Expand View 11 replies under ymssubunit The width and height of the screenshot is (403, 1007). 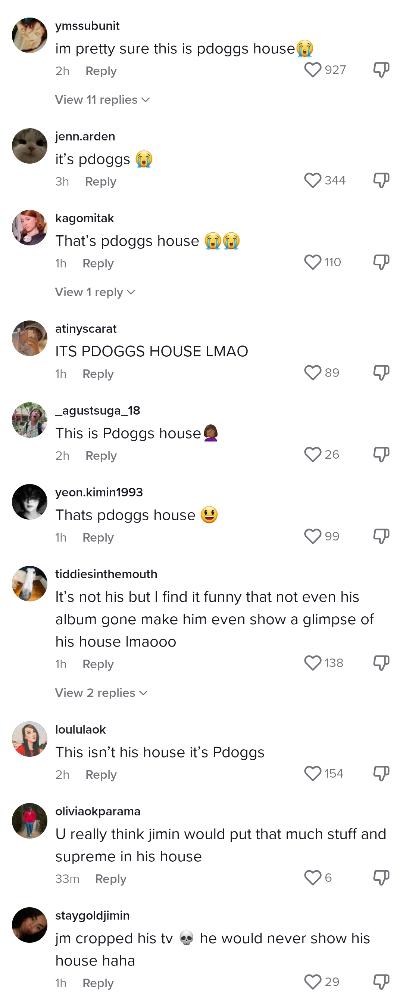[x=102, y=100]
